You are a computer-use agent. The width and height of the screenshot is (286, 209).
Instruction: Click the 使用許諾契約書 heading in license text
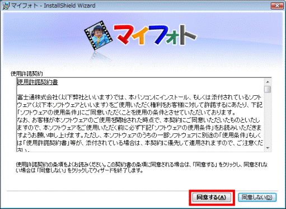(x=37, y=82)
